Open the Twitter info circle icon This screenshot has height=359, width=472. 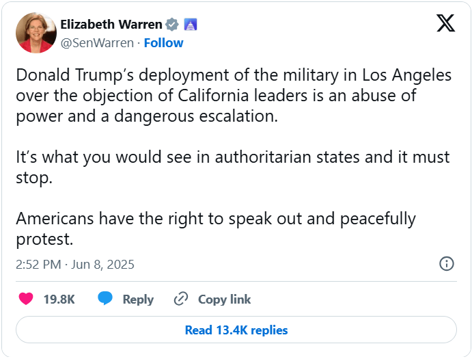click(446, 263)
